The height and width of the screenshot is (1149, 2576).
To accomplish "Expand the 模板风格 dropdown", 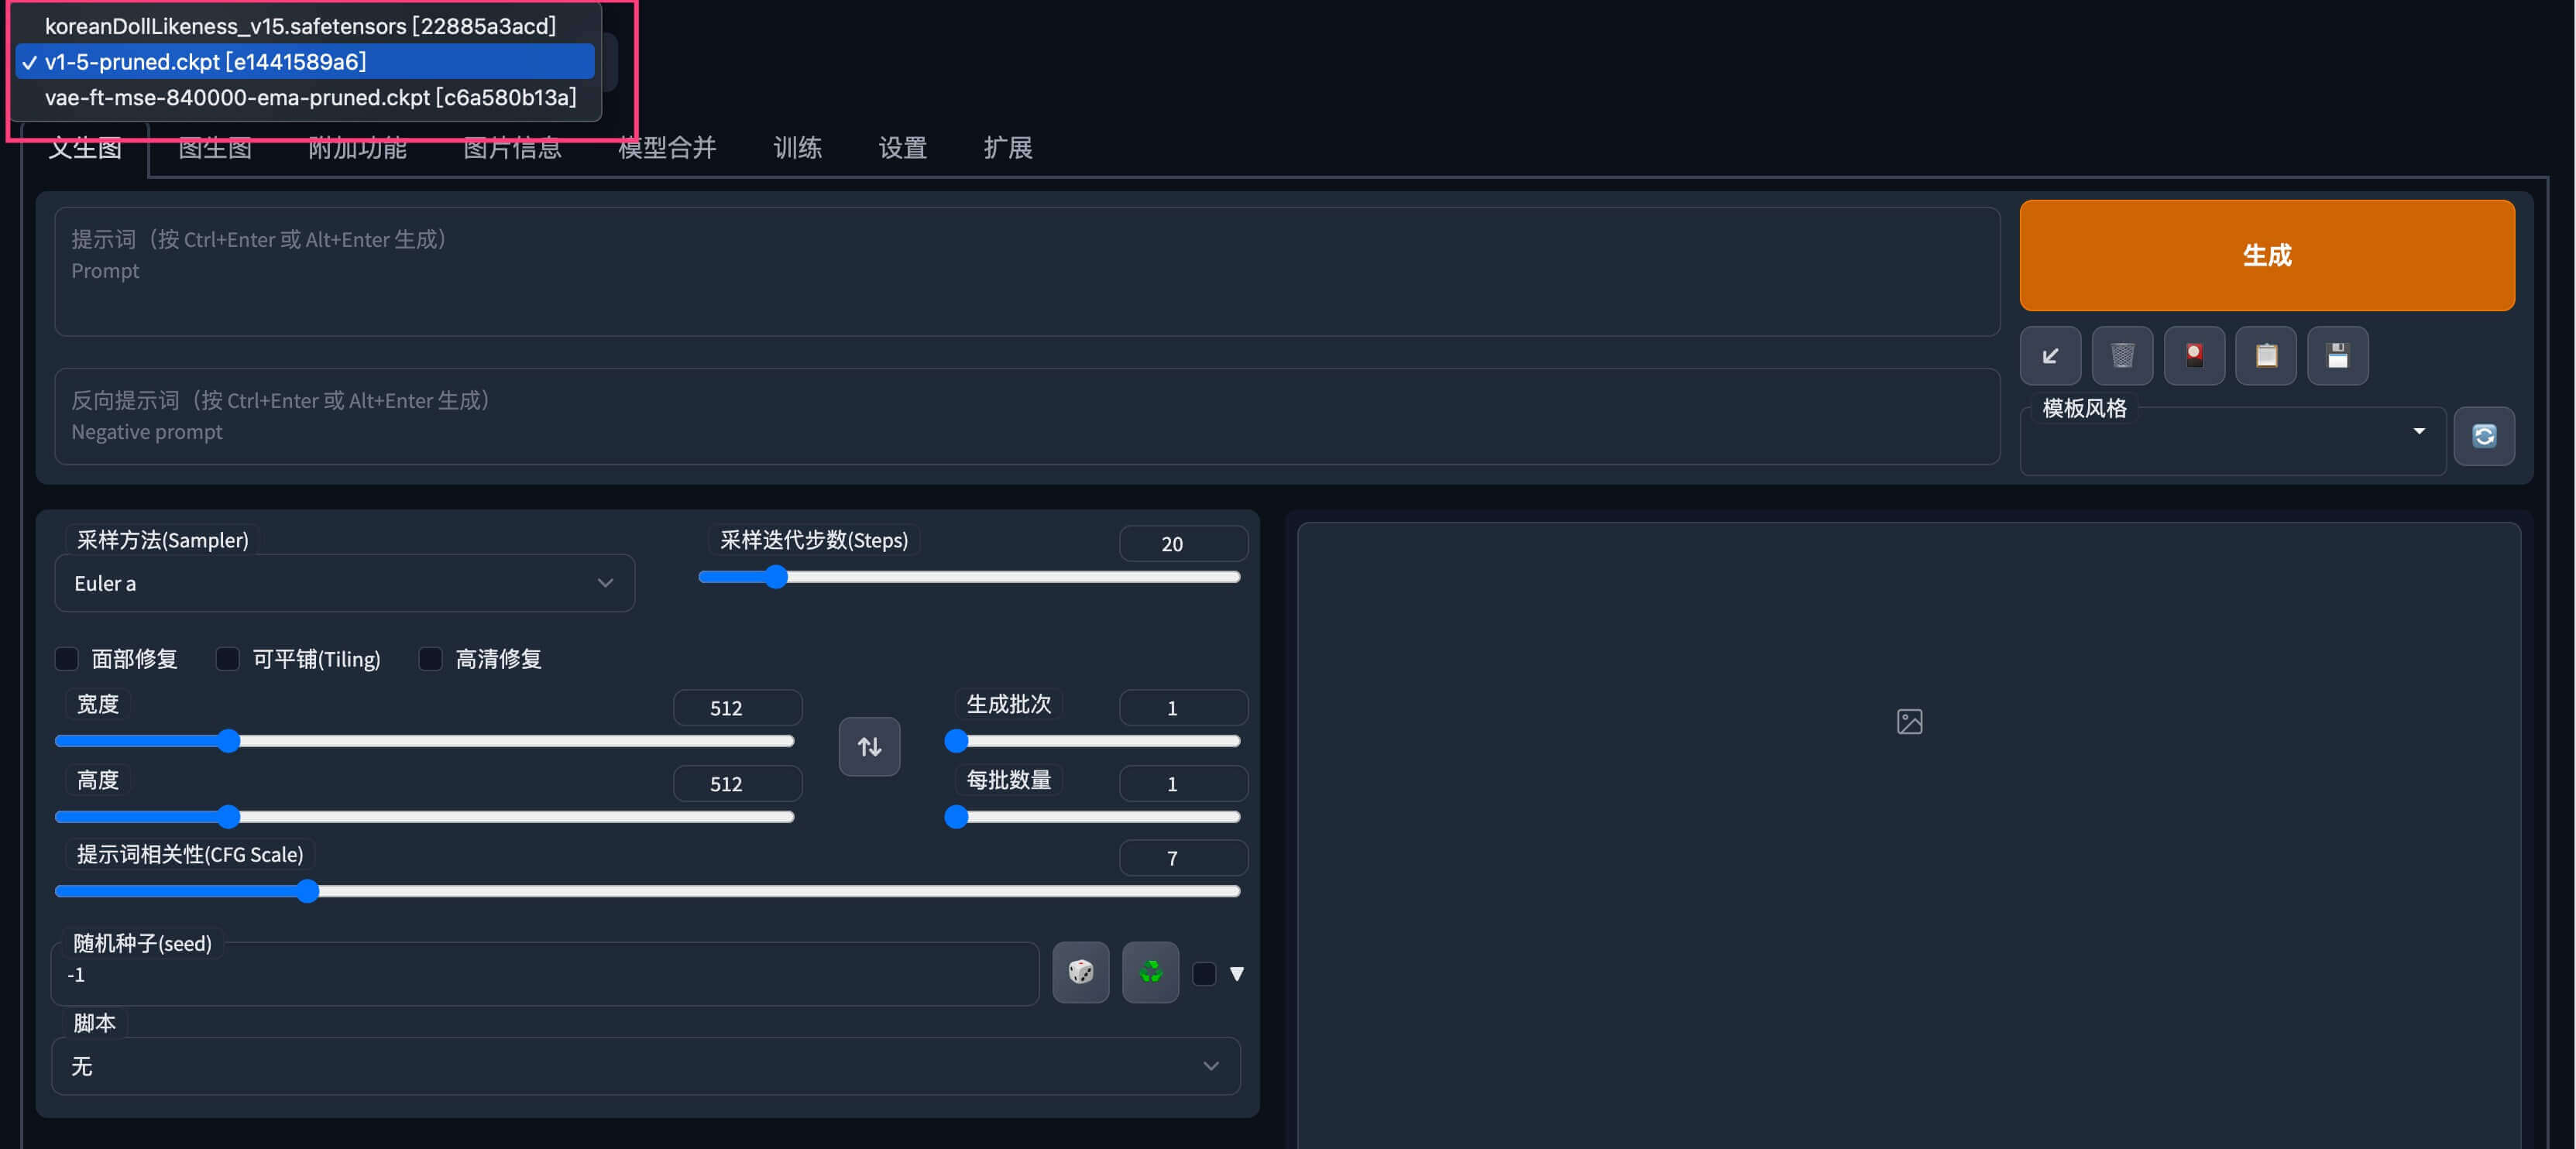I will coord(2232,440).
